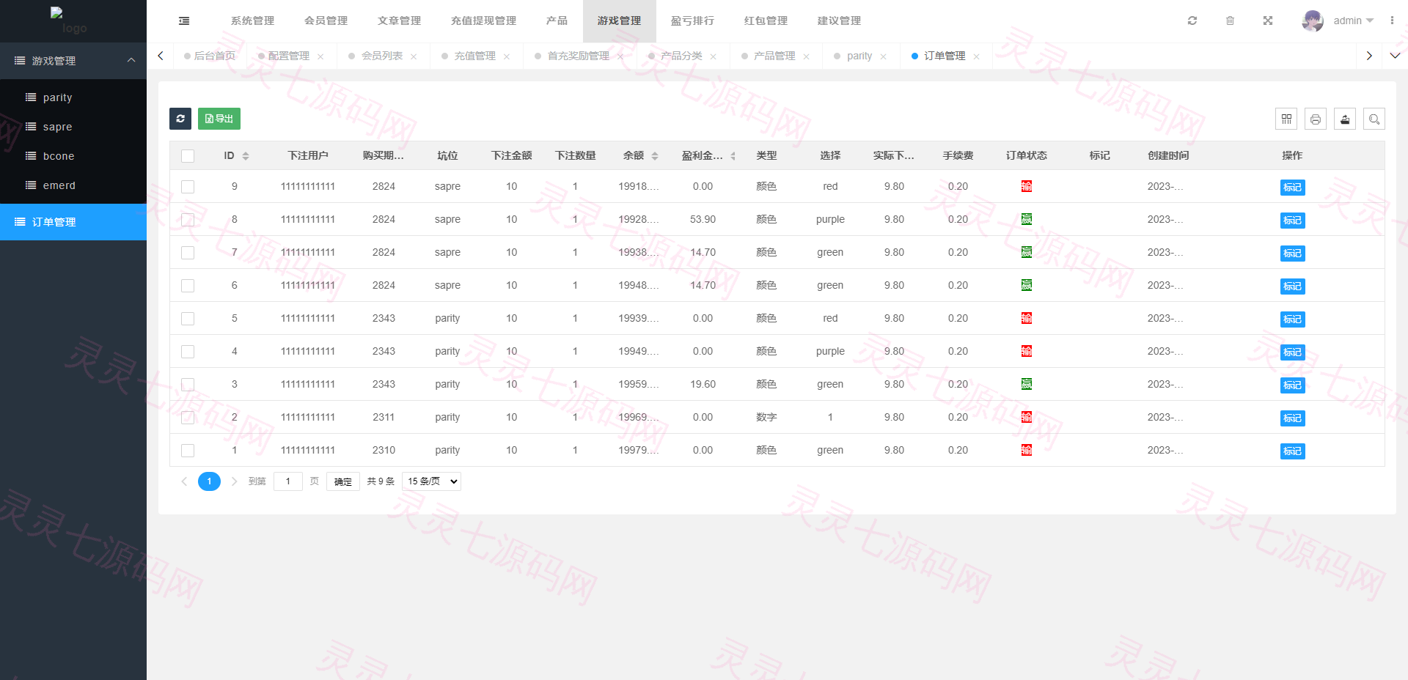The height and width of the screenshot is (680, 1408).
Task: Click the green 导出 export button
Action: pyautogui.click(x=219, y=119)
